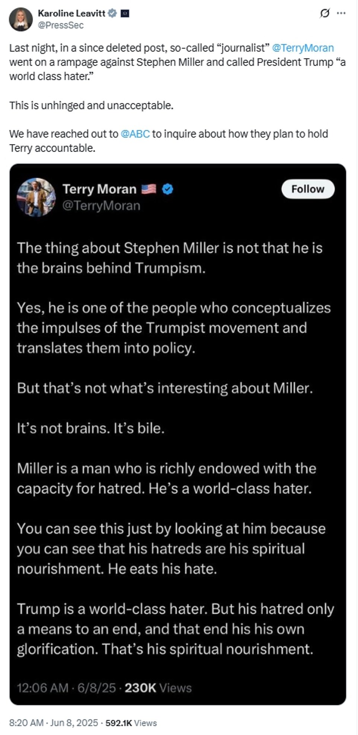Open the three-dot more options menu
358x735 pixels.
pos(341,13)
